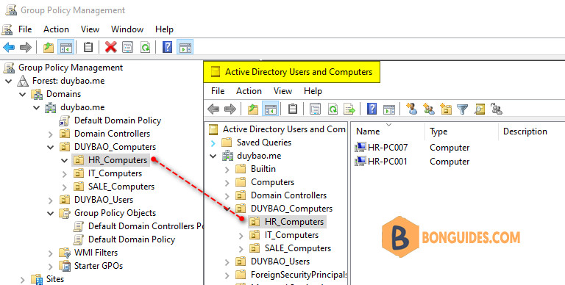Select Computers container in ADUC tree
The height and width of the screenshot is (285, 565).
click(x=272, y=182)
